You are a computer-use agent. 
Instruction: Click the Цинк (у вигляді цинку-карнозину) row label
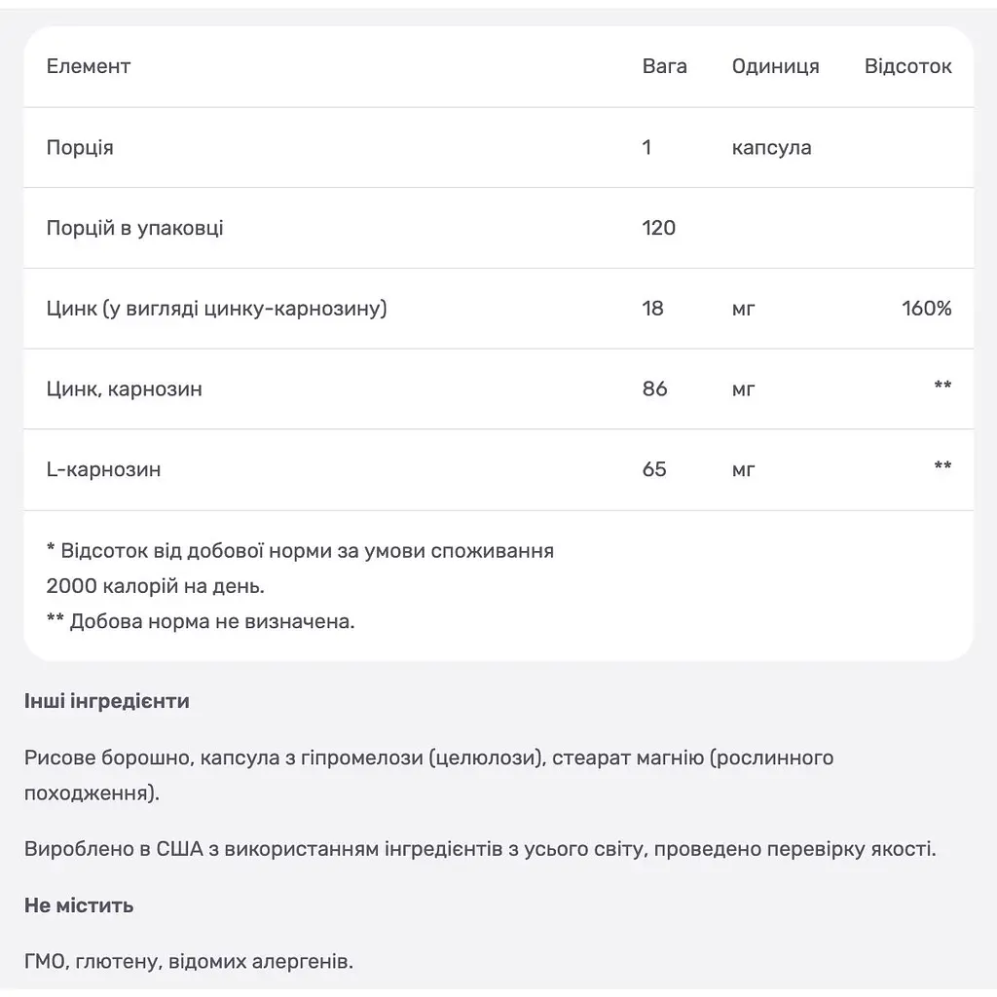click(216, 309)
